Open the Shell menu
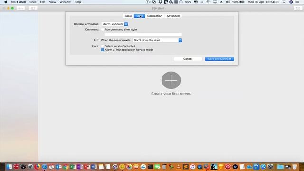304x171 pixels. click(x=33, y=2)
